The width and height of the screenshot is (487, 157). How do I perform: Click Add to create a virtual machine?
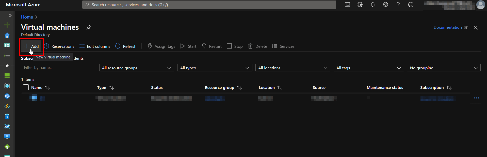(31, 46)
